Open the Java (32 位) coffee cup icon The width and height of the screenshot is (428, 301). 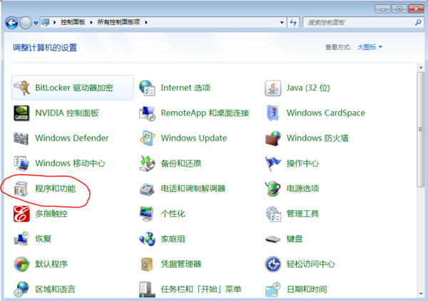[272, 88]
